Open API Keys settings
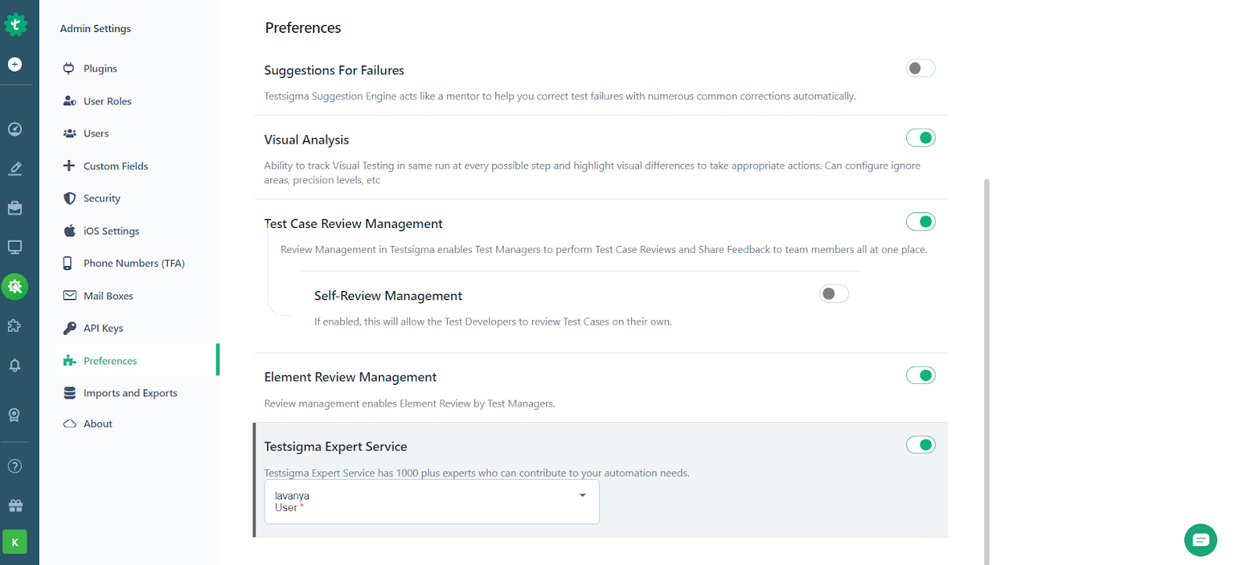Viewport: 1250px width, 565px height. [x=103, y=328]
